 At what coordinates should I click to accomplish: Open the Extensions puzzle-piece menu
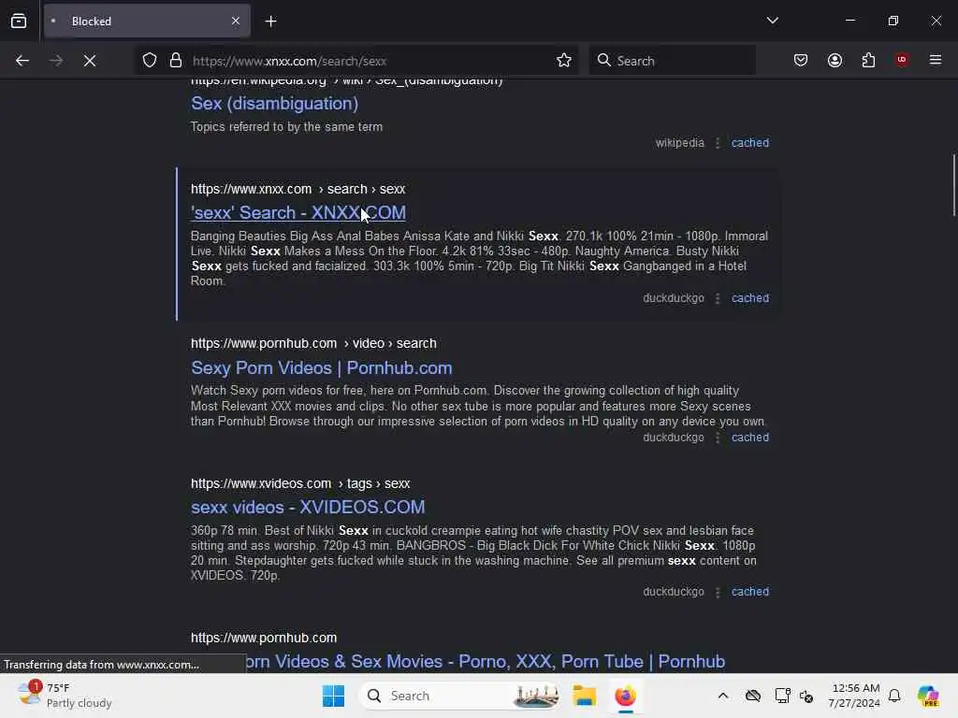[x=868, y=60]
